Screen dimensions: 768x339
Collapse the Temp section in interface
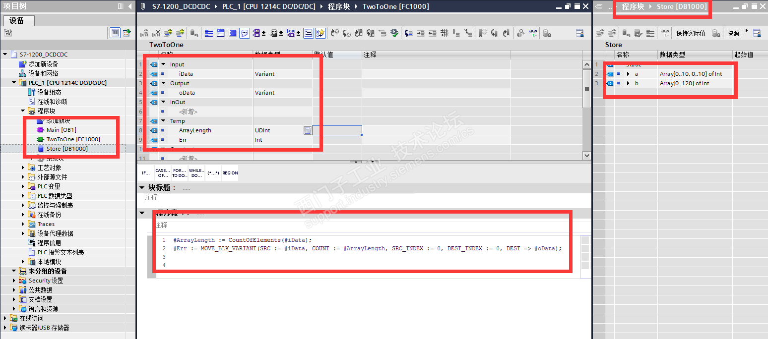point(163,121)
